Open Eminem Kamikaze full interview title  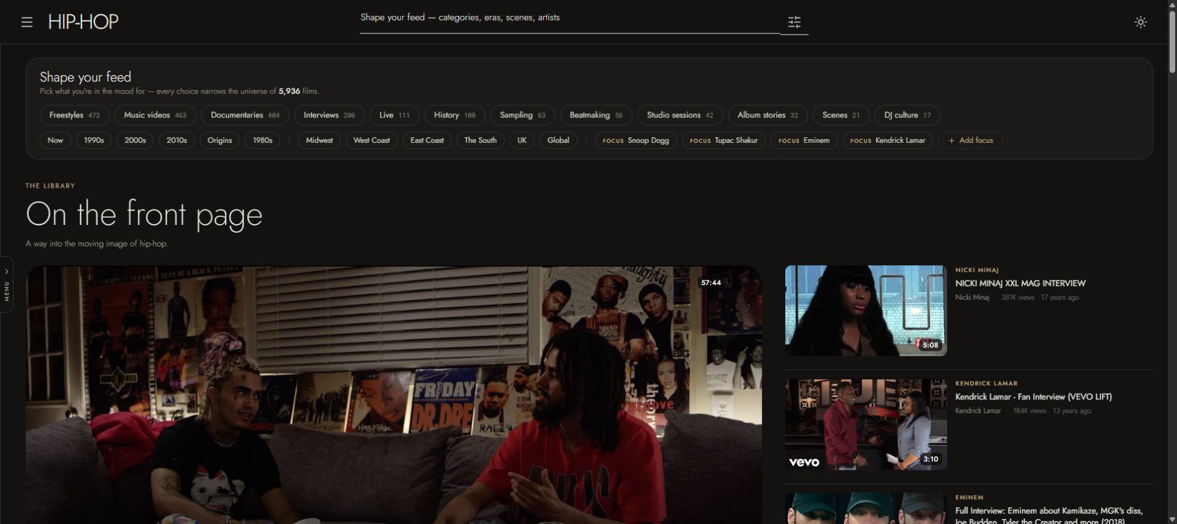1048,516
